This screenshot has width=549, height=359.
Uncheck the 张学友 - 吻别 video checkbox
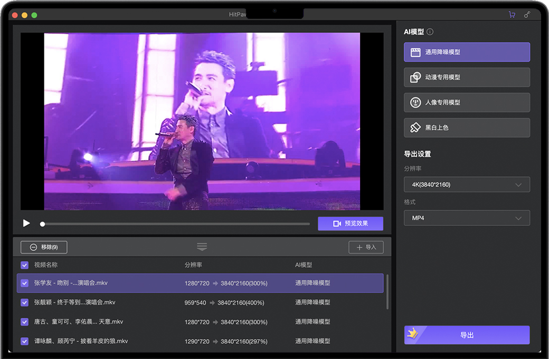24,283
